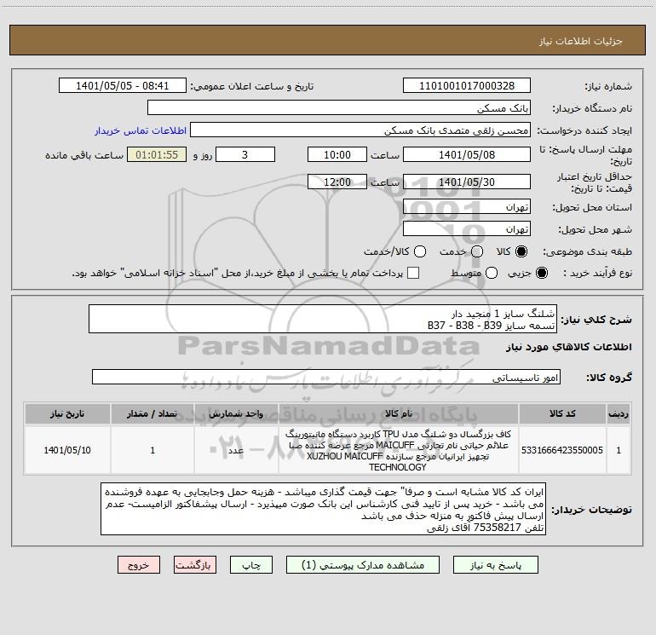656x635 pixels.
Task: Click the days remaining field showing 3
Action: point(245,154)
